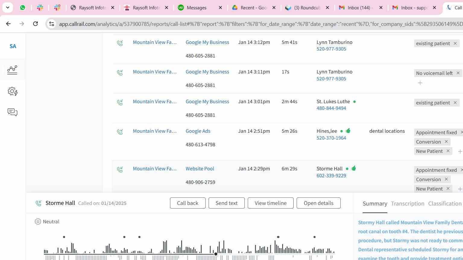Open the Google Ads source link
Viewport: 463px width, 260px height.
click(x=198, y=131)
